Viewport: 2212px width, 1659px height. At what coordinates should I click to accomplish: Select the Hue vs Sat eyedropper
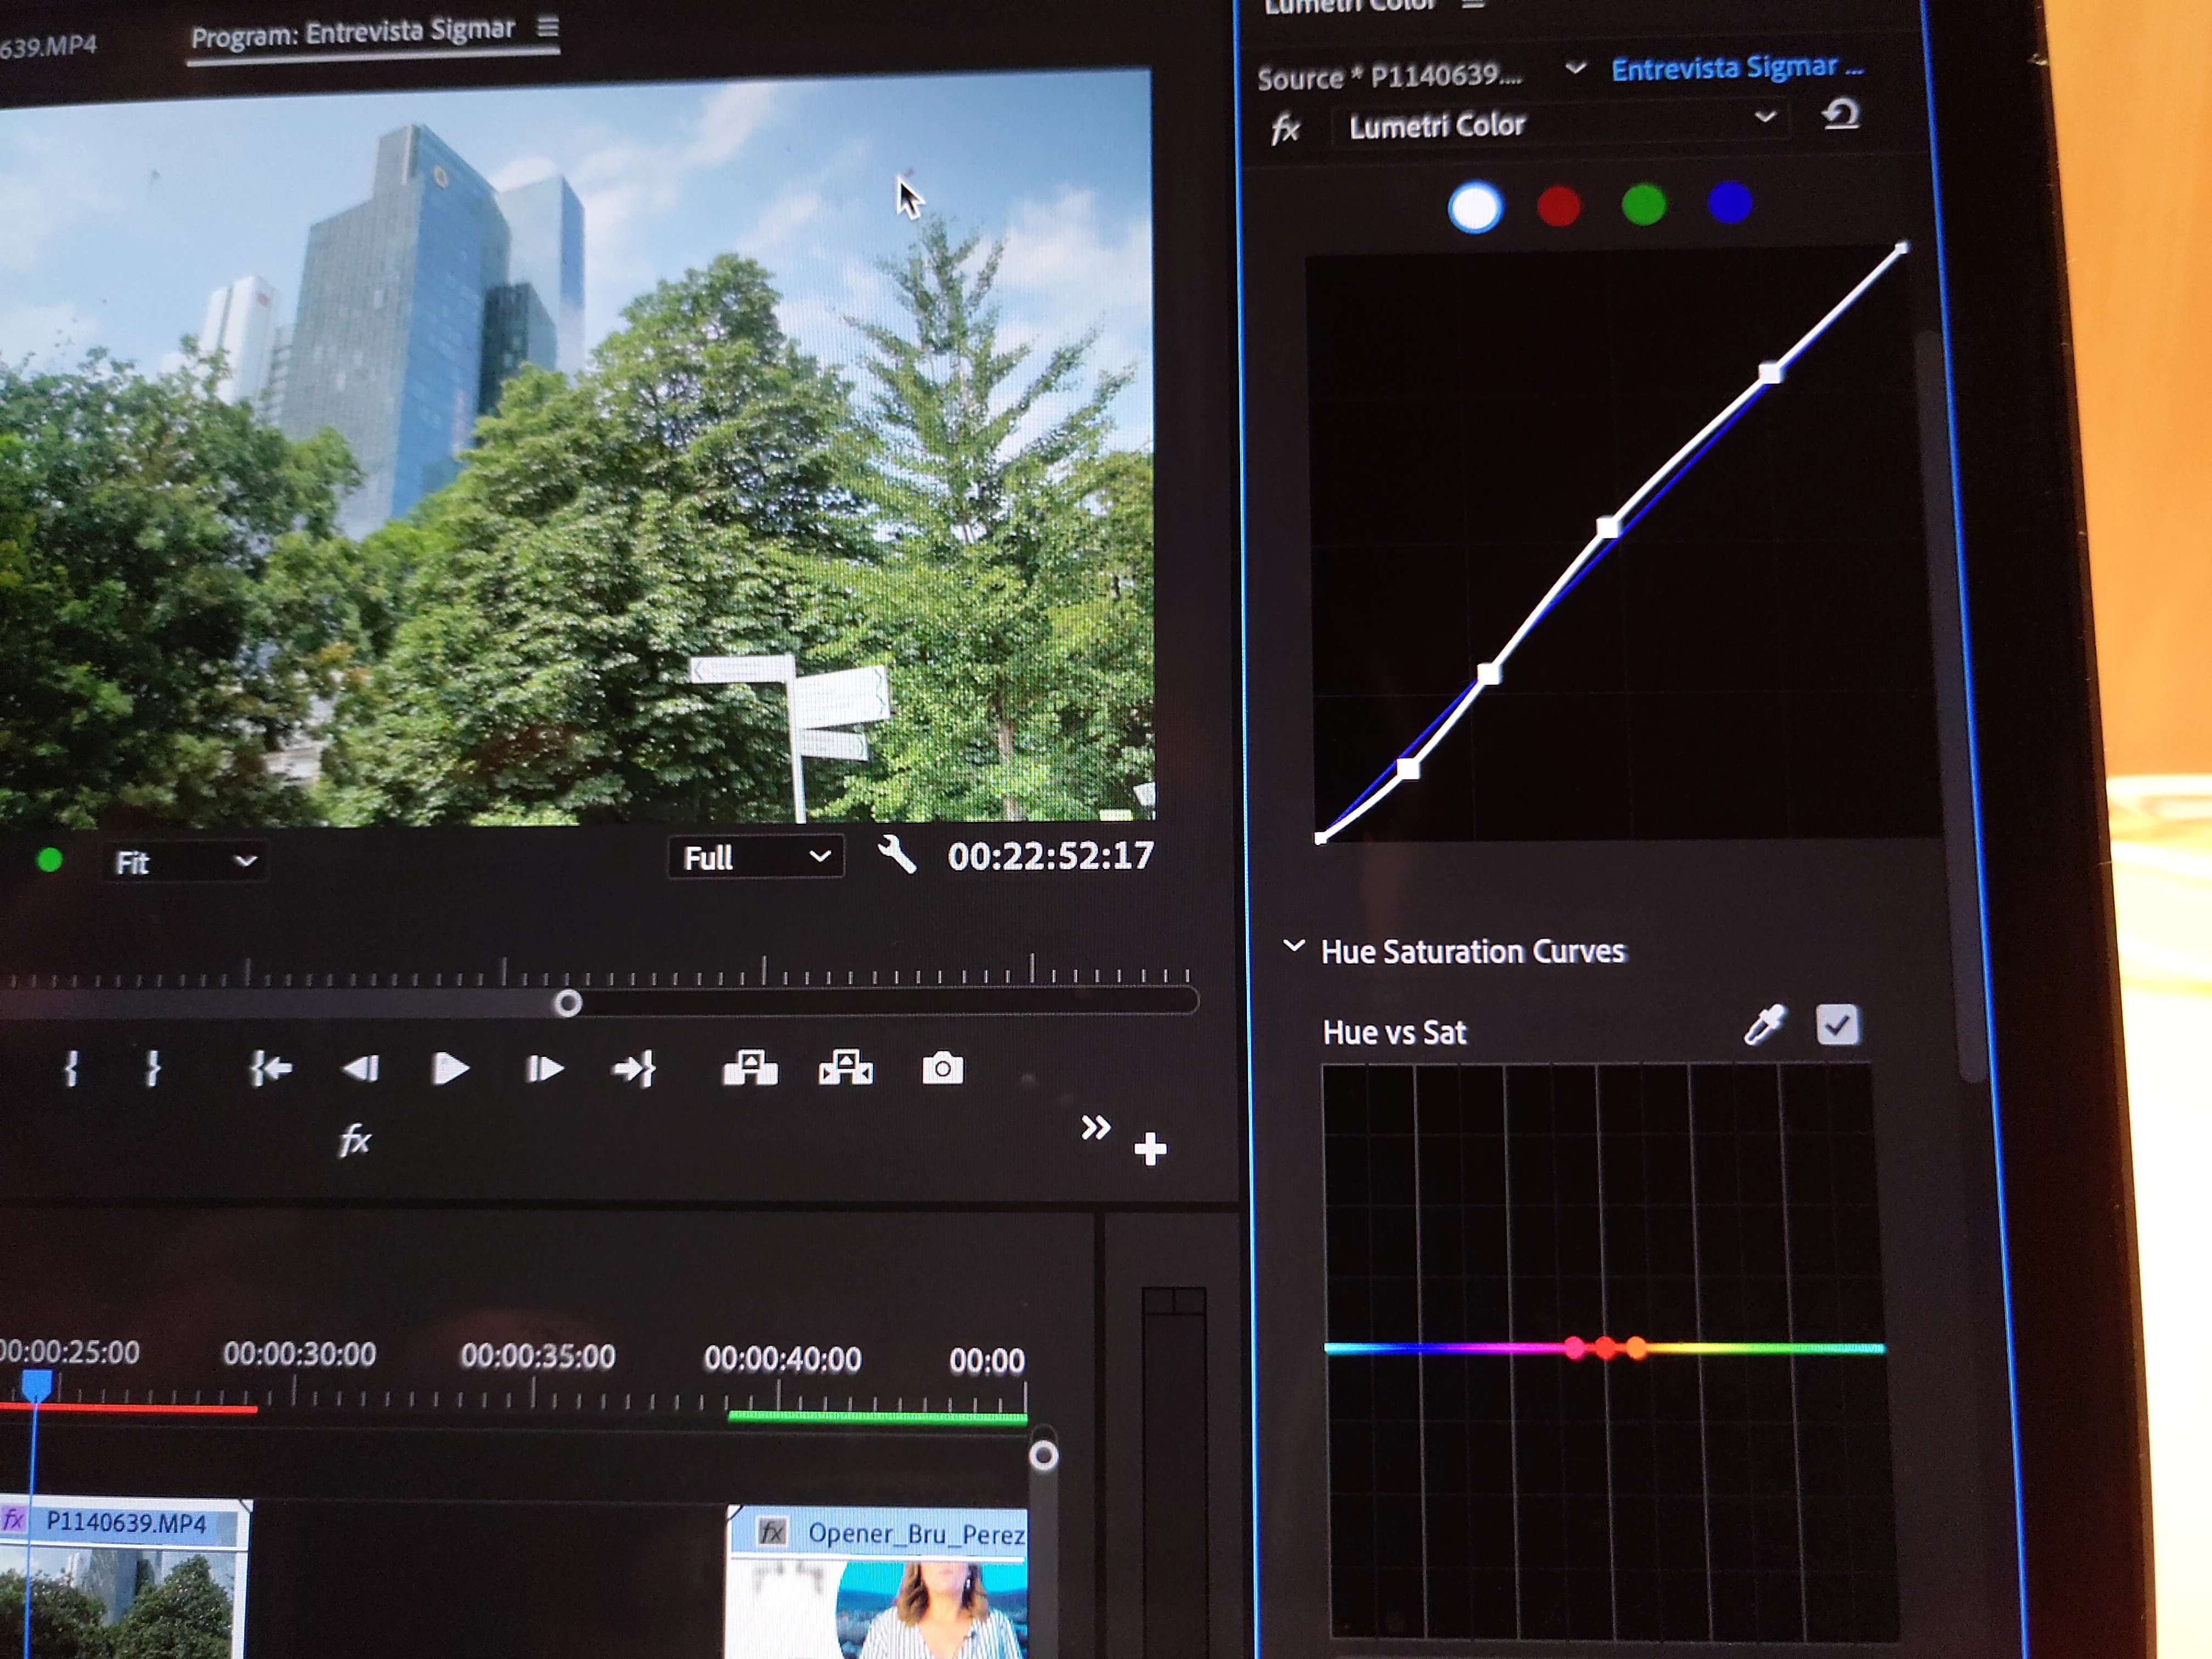(x=1765, y=1025)
